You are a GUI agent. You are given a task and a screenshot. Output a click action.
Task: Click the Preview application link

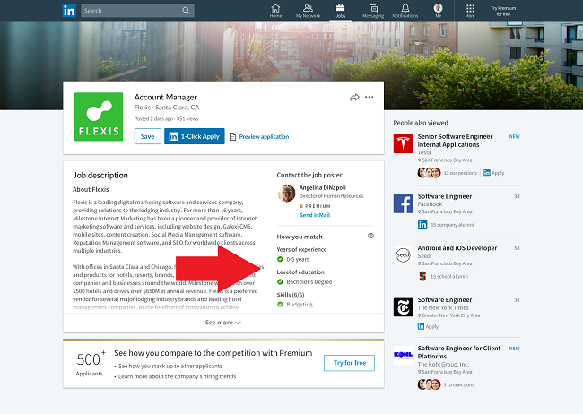click(x=264, y=137)
